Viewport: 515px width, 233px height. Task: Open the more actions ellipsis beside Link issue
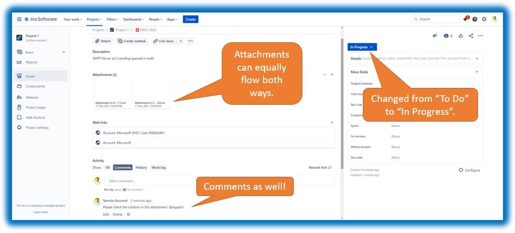190,41
